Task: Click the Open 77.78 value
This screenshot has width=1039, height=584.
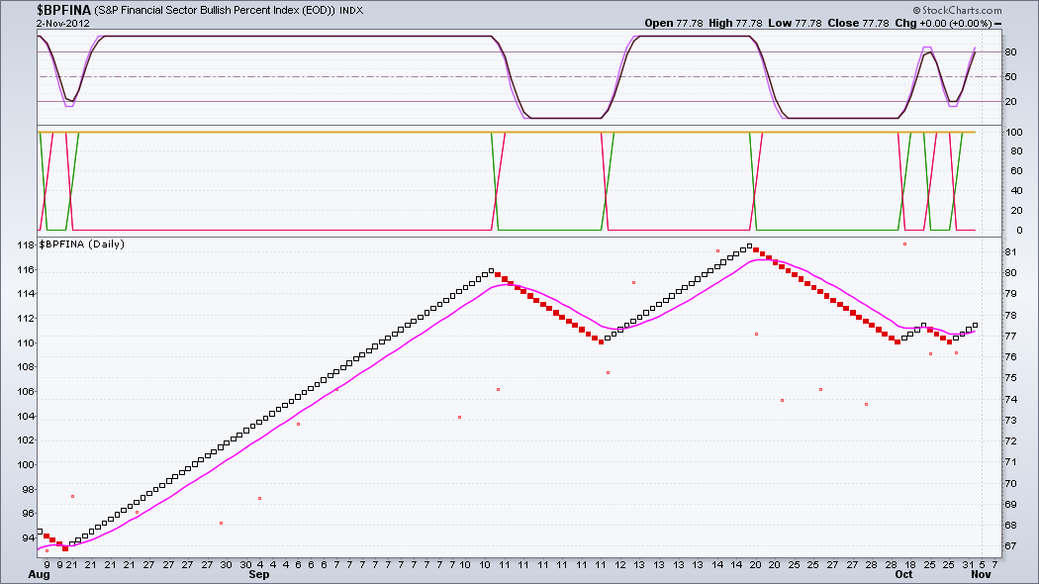Action: click(x=673, y=23)
